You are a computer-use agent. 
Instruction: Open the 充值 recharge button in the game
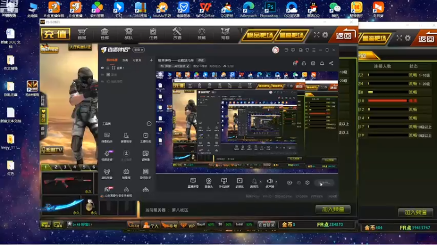click(x=56, y=34)
